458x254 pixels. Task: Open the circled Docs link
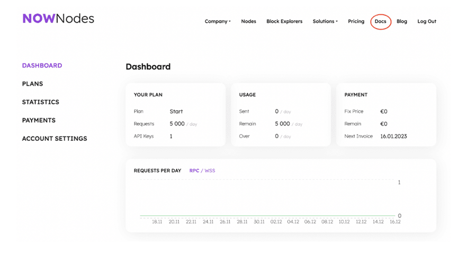pos(380,22)
